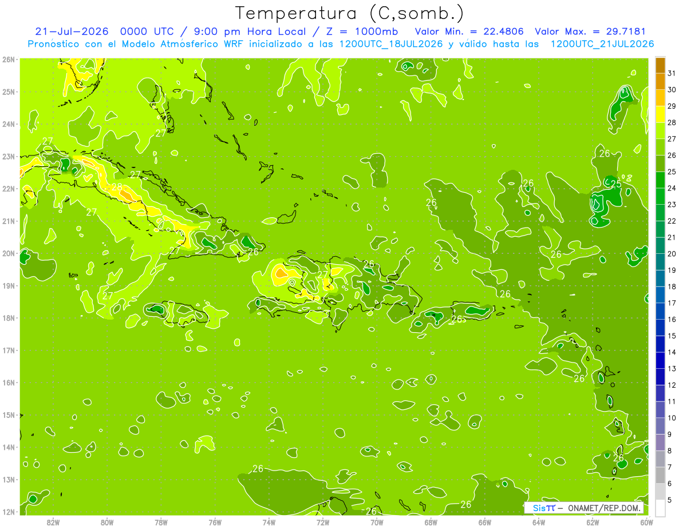Click the 15N latitude axis label
Viewport: 687px width, 530px height.
(8, 415)
